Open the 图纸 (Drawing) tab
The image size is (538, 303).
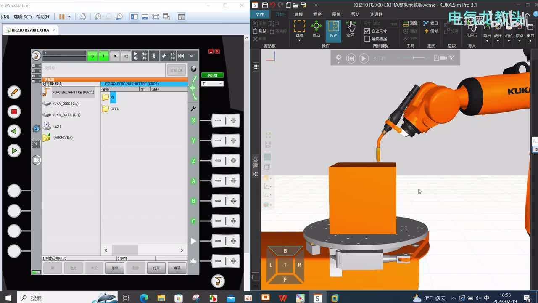[x=336, y=14]
